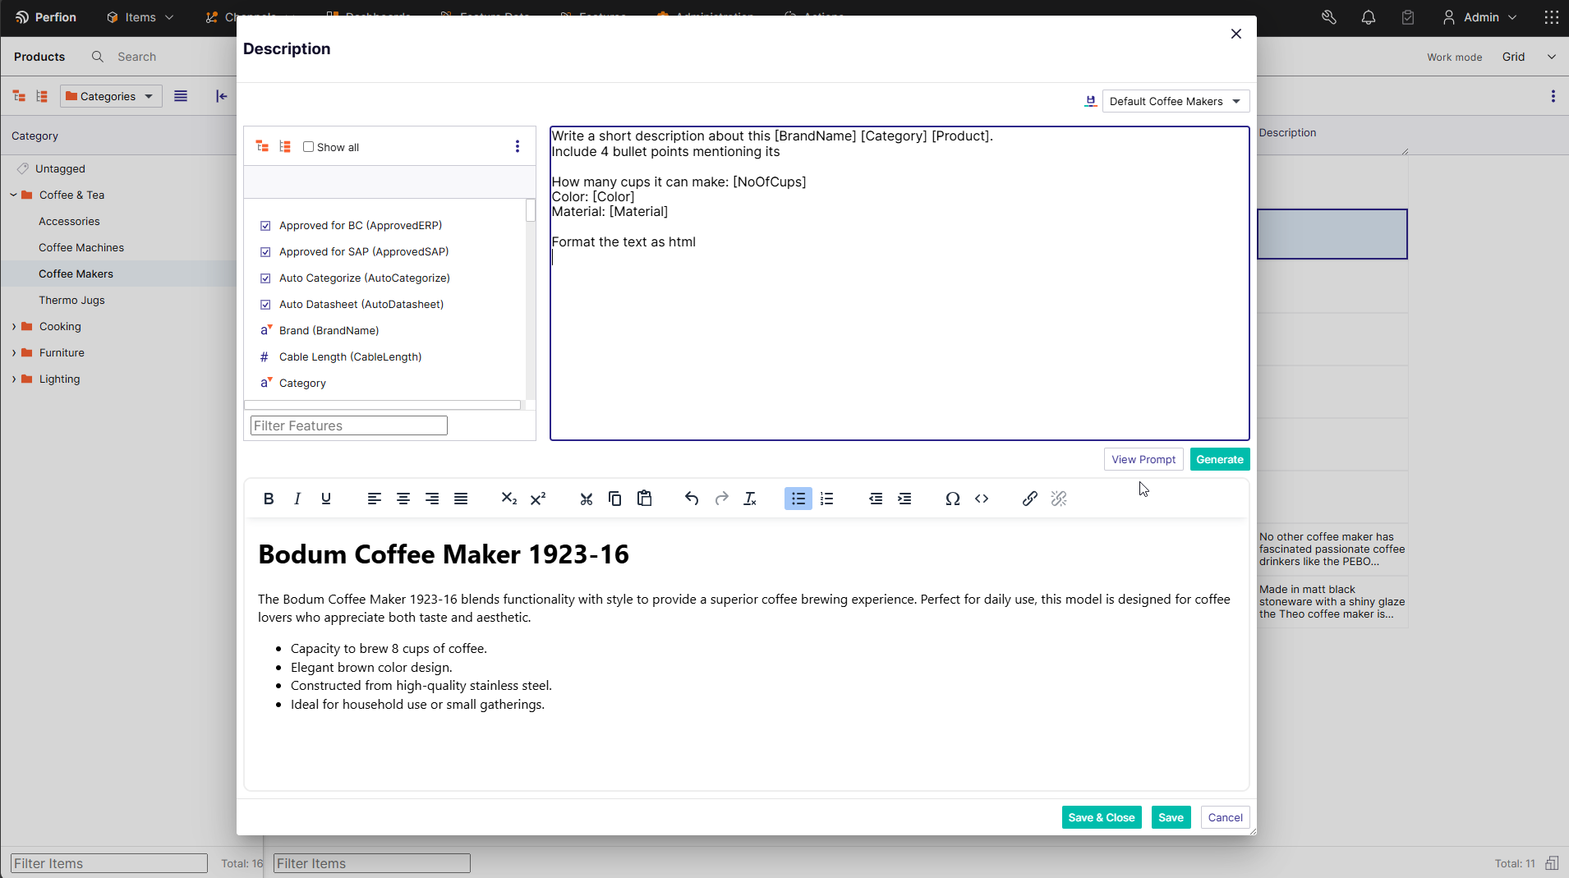
Task: Click the Generate button
Action: pyautogui.click(x=1220, y=459)
